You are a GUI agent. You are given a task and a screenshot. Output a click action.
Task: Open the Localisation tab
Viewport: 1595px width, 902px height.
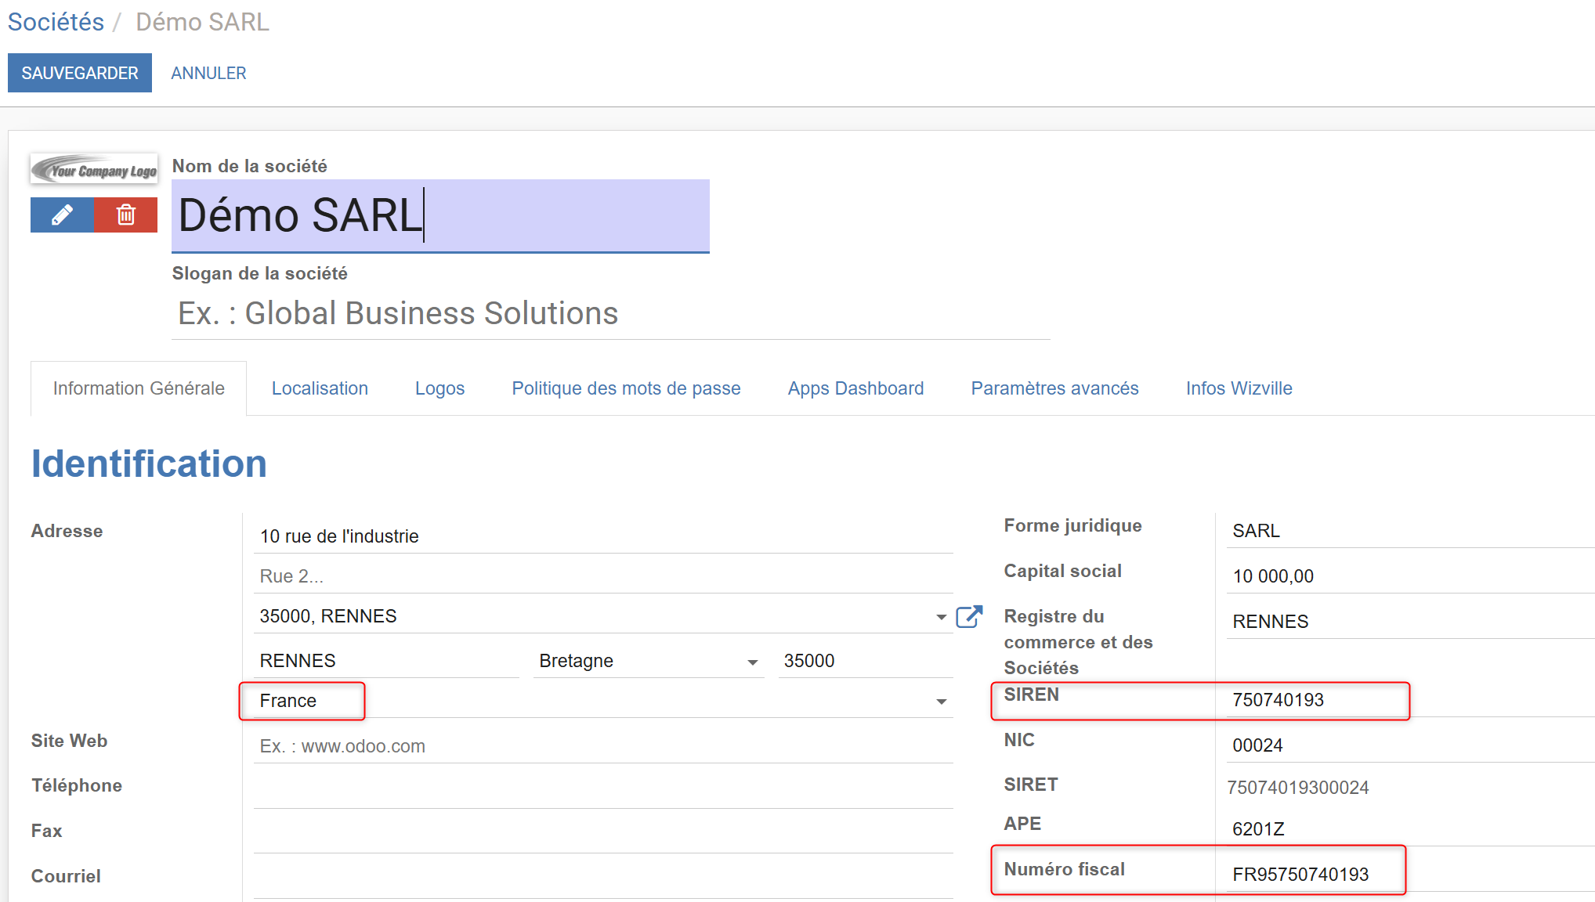pyautogui.click(x=320, y=388)
